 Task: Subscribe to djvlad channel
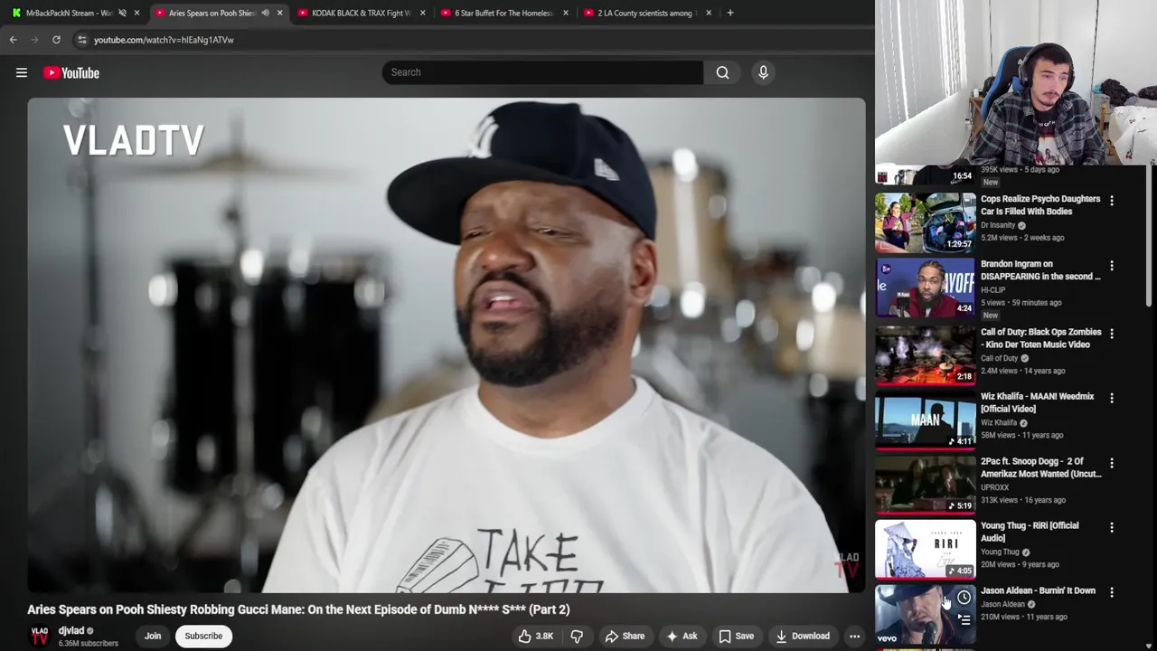pyautogui.click(x=203, y=636)
